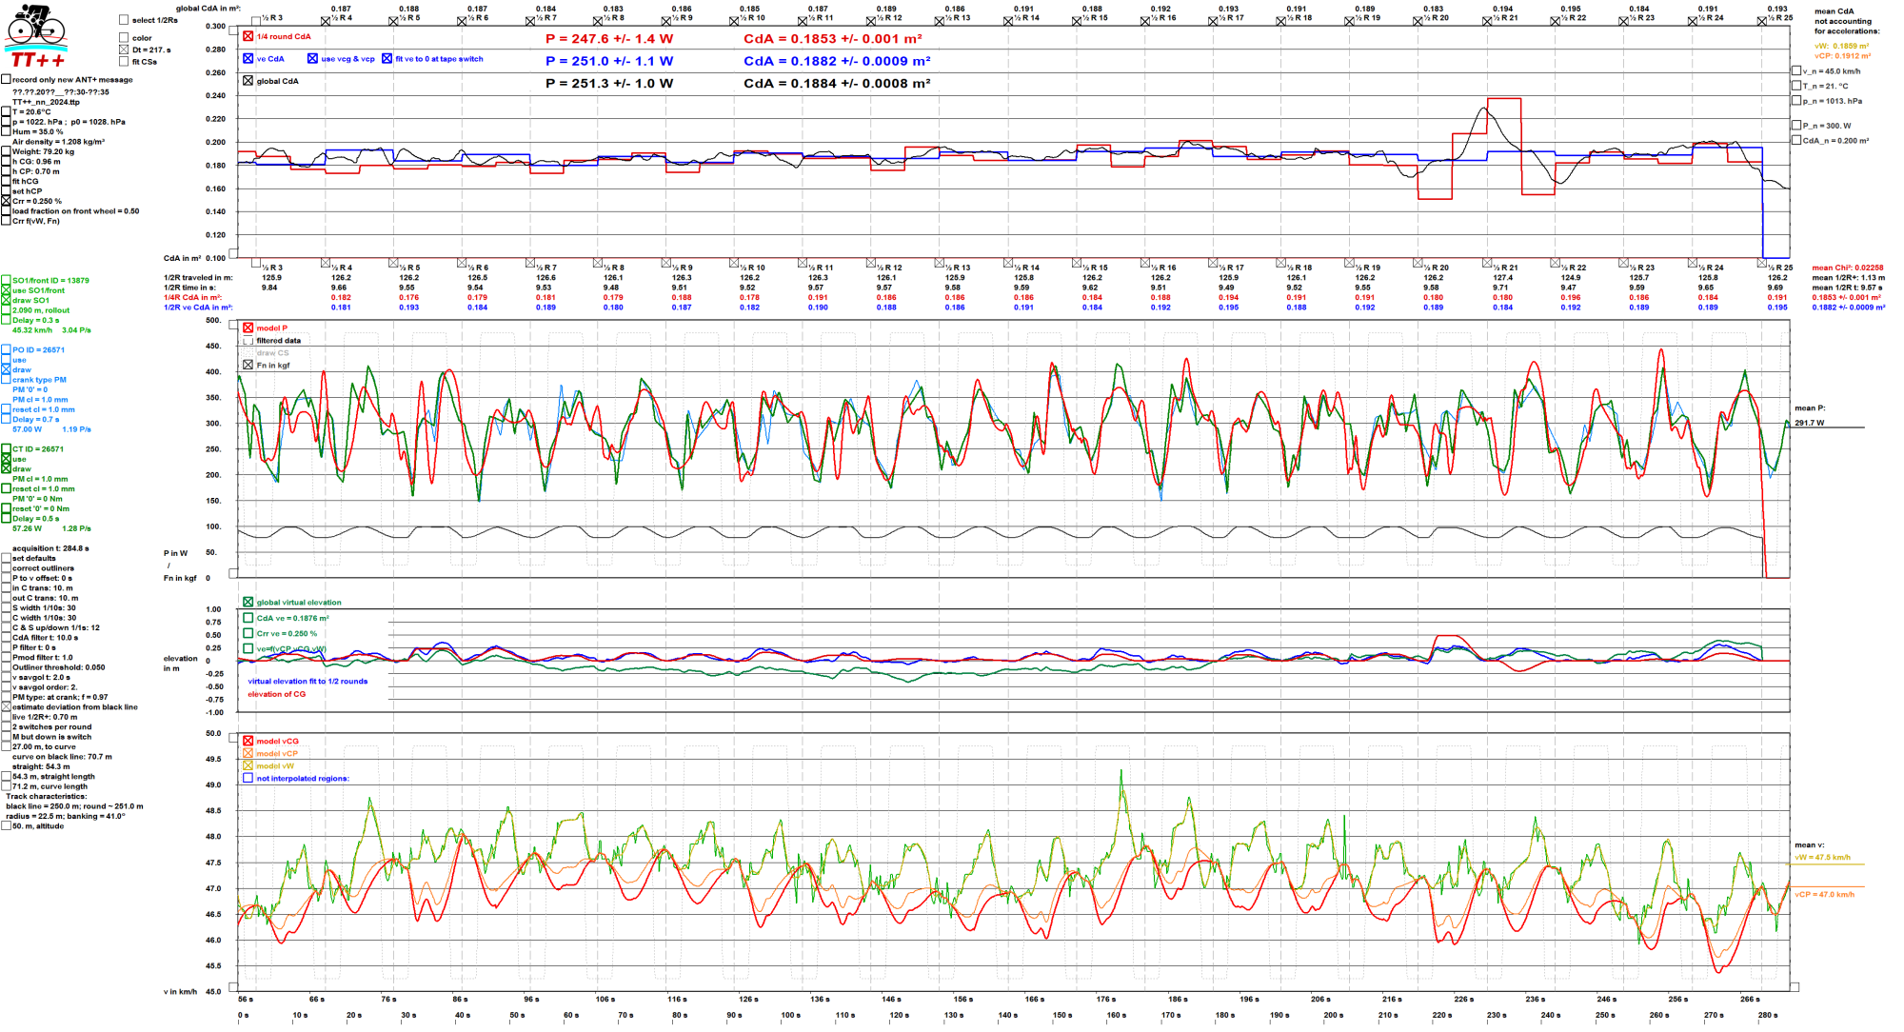The image size is (1904, 1032).
Task: Toggle the green Delay = 0.3 s checkbox
Action: coord(6,321)
